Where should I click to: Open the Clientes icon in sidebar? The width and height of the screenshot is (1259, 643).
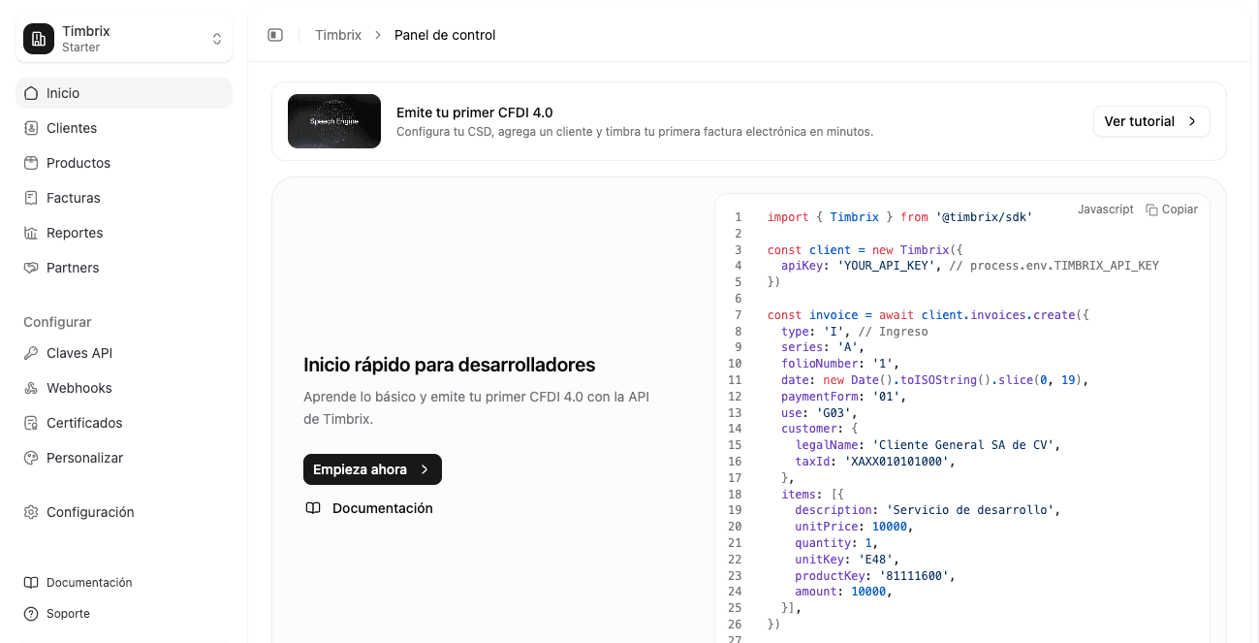coord(31,128)
